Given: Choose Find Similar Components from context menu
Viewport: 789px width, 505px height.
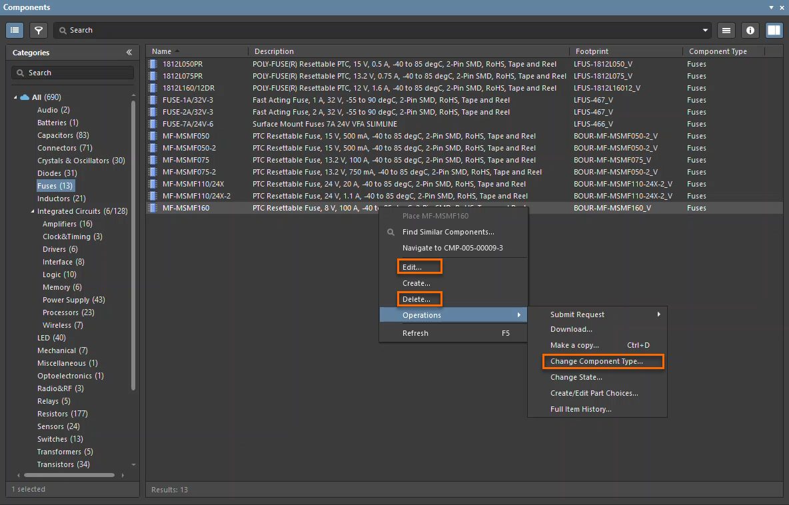Looking at the screenshot, I should 453,232.
